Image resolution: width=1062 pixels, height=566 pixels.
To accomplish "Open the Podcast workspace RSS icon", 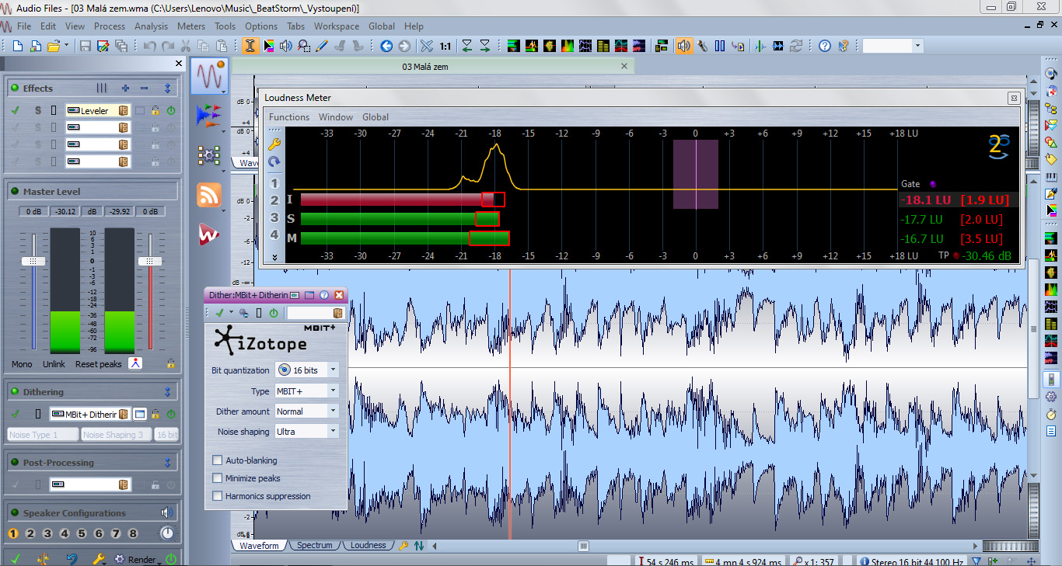I will click(208, 195).
